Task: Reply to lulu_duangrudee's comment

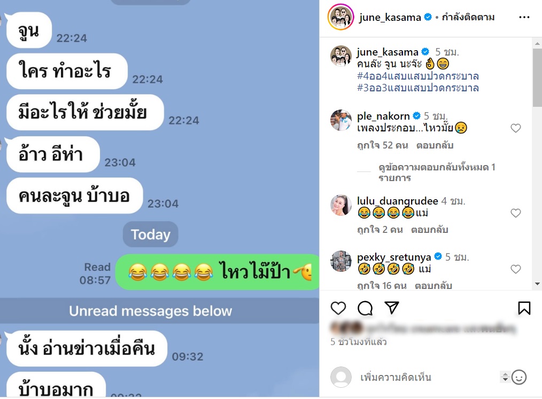Action: (x=429, y=230)
